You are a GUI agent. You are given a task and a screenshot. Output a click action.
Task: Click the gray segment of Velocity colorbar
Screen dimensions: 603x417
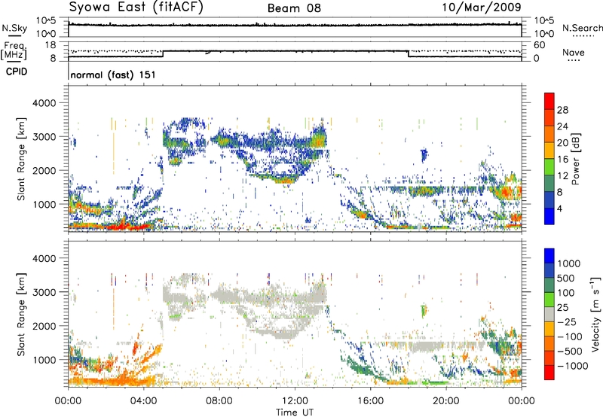549,314
